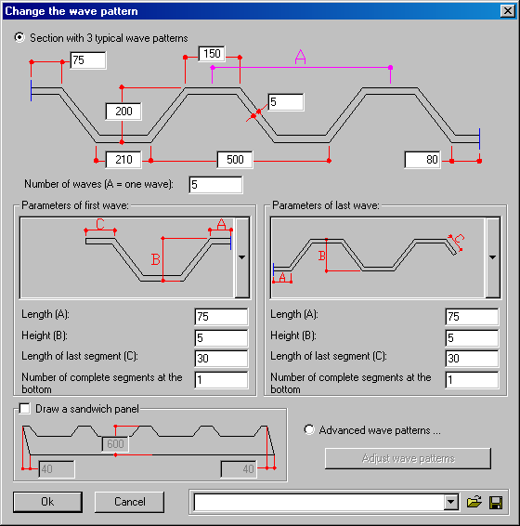Viewport: 520px width, 526px height.
Task: Click the 500 wave length field
Action: click(x=235, y=160)
